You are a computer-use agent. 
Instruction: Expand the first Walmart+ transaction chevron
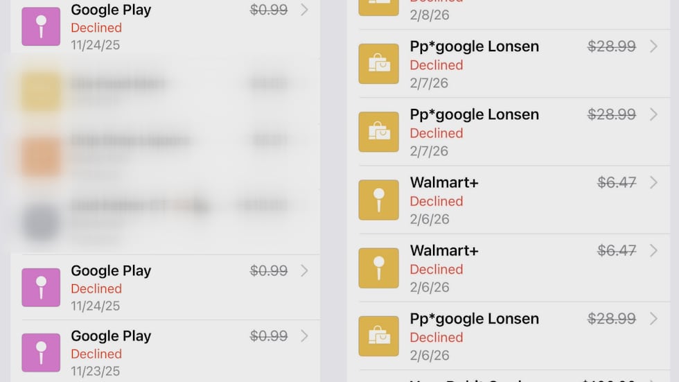point(653,182)
